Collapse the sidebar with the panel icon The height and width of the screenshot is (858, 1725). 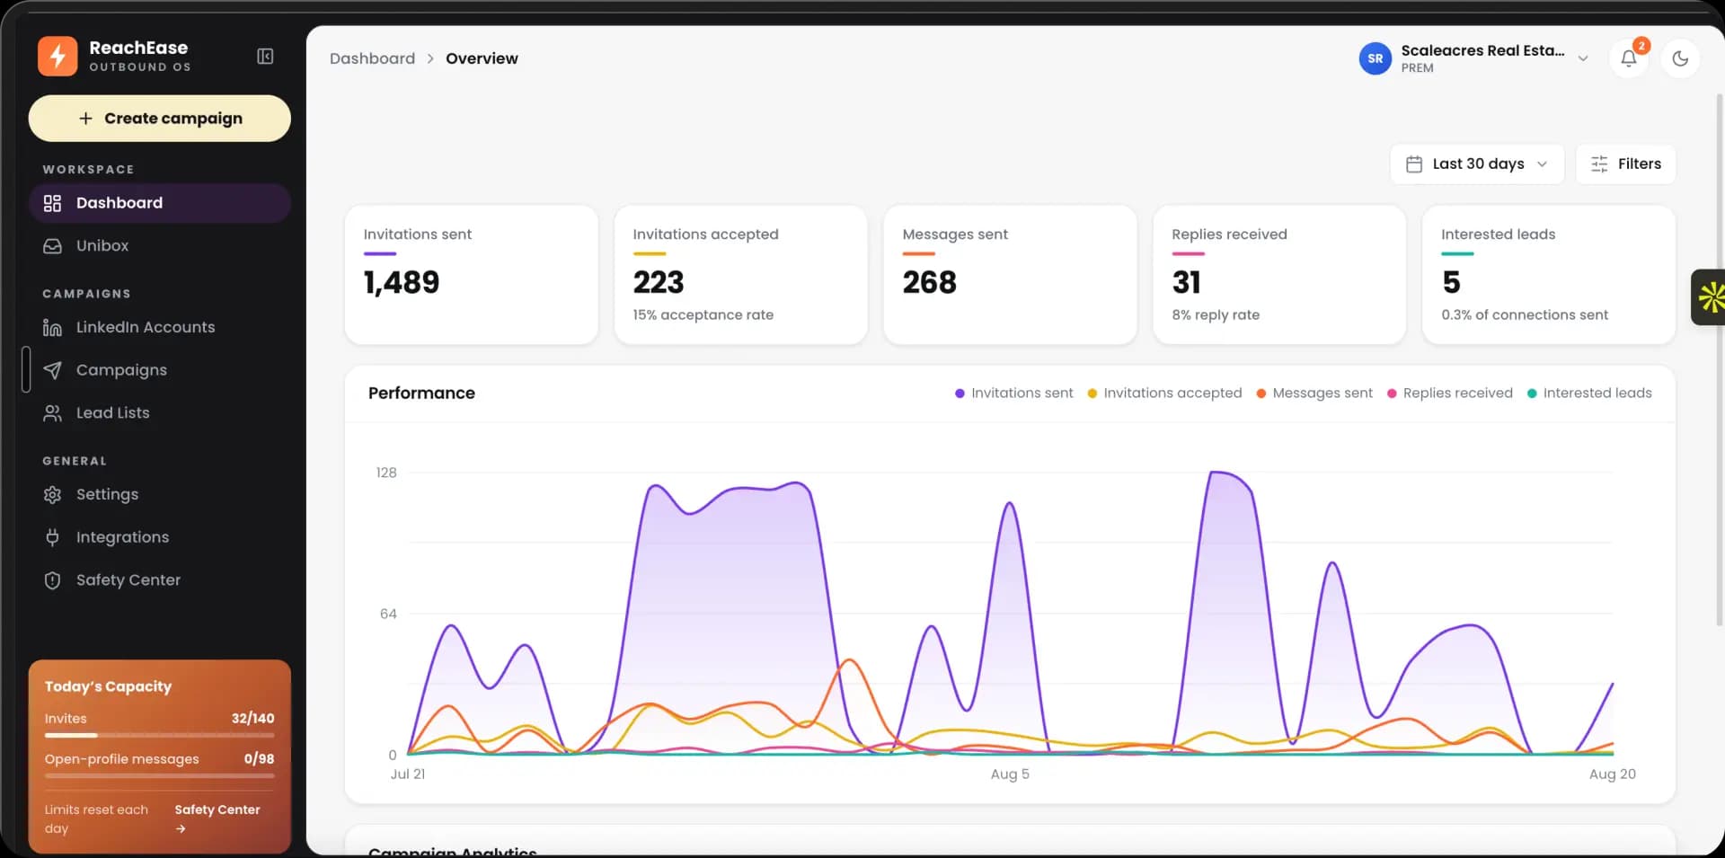point(265,57)
